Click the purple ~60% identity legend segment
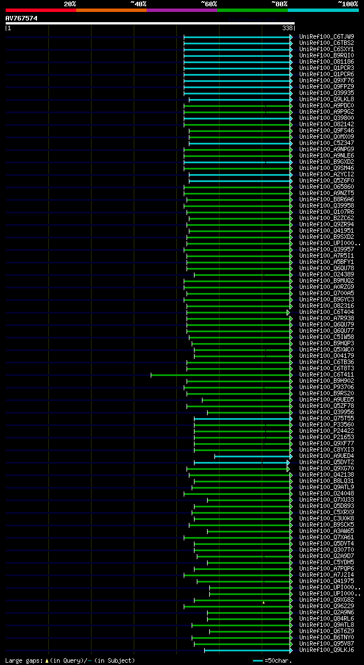Image resolution: width=364 pixels, height=665 pixels. (182, 10)
